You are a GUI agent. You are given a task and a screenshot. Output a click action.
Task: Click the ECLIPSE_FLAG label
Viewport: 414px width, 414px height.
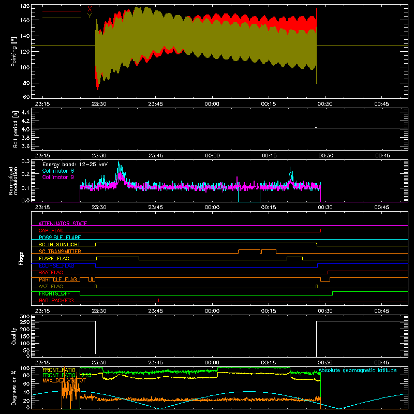point(56,265)
